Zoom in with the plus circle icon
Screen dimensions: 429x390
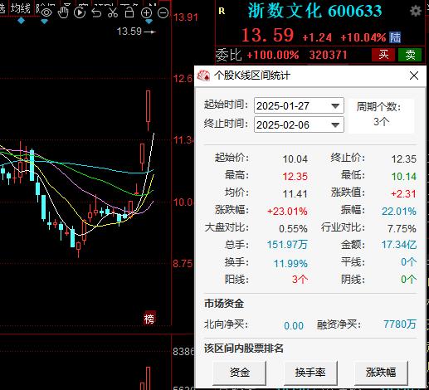146,12
